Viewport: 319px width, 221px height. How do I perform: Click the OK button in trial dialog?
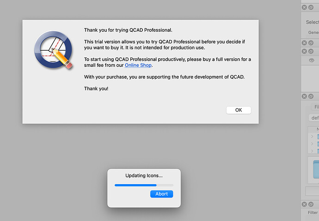coord(239,110)
